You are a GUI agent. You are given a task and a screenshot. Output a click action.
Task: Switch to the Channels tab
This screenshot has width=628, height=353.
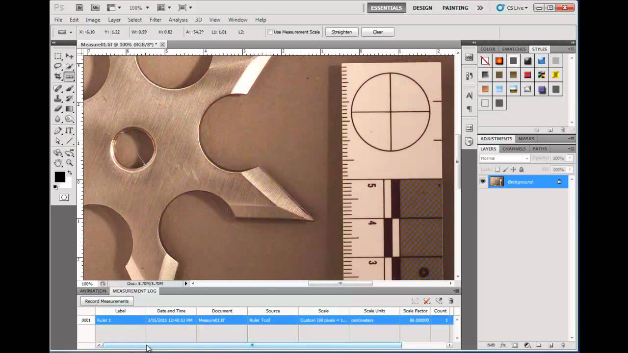click(514, 149)
